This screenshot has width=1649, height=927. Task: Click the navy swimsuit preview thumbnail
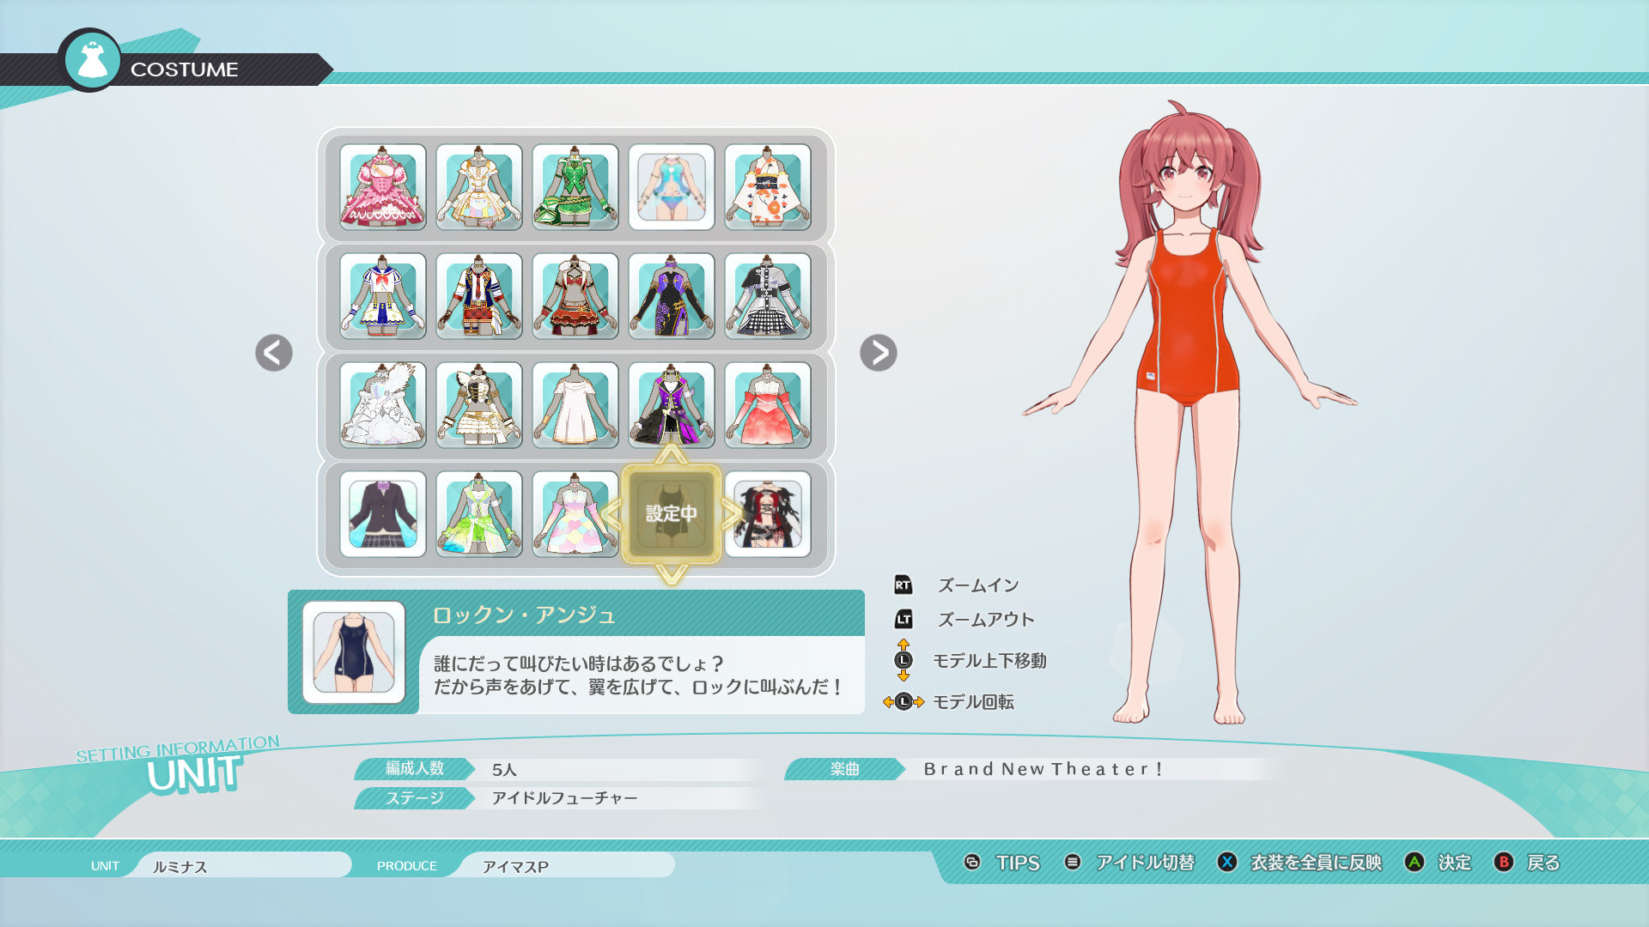coord(354,652)
